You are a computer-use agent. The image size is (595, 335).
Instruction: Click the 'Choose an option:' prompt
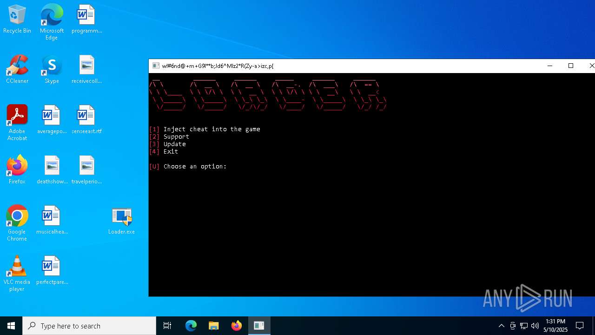click(x=195, y=167)
